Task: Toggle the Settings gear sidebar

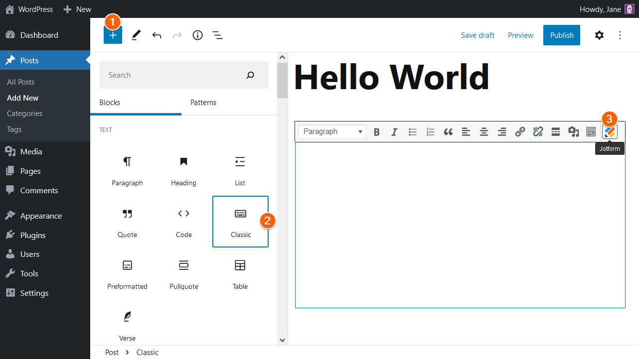Action: click(599, 35)
